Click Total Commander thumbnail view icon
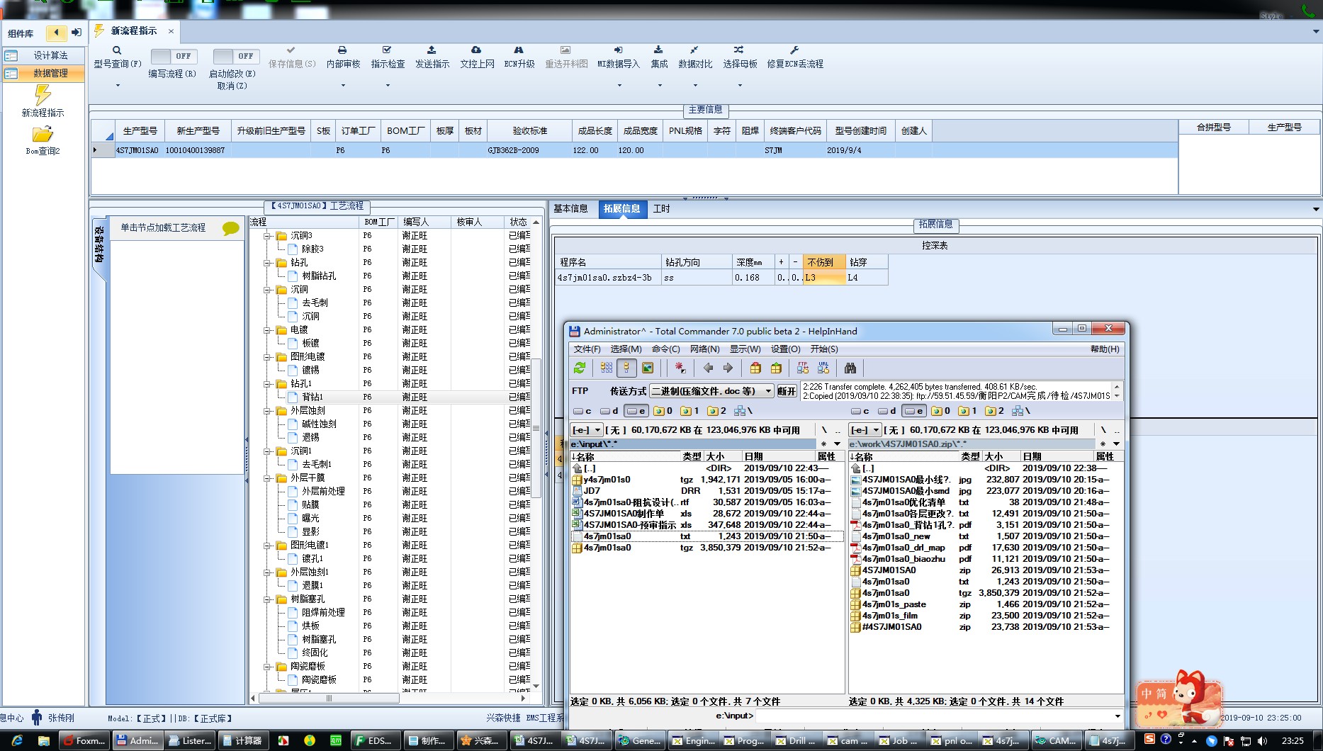The height and width of the screenshot is (751, 1323). pos(648,368)
